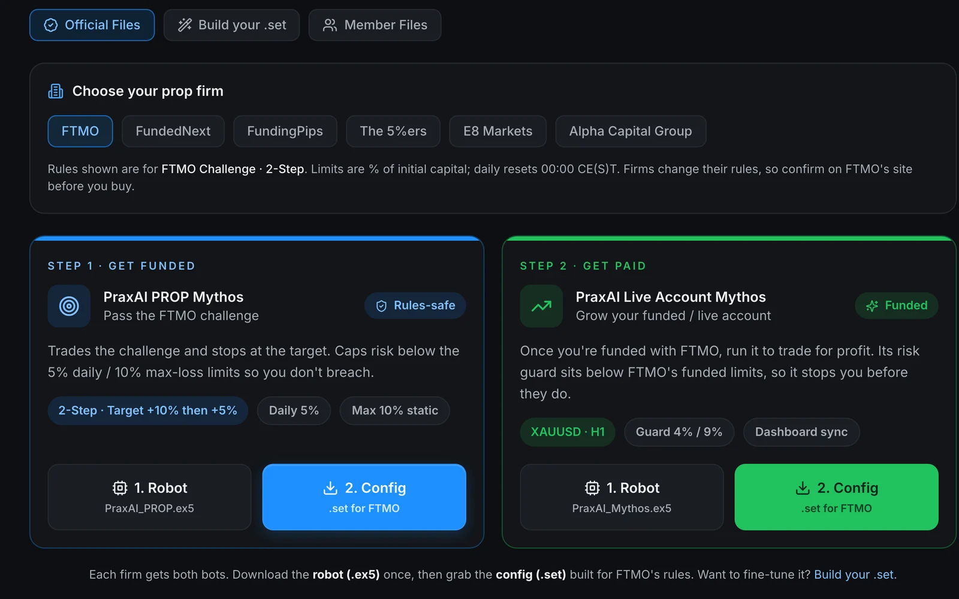Click the Official Files badge-check icon
Image resolution: width=959 pixels, height=599 pixels.
(x=52, y=25)
